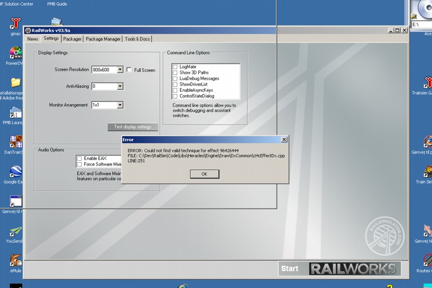Toggle the ShowDriverList checkbox
This screenshot has width=432, height=288.
pyautogui.click(x=175, y=84)
